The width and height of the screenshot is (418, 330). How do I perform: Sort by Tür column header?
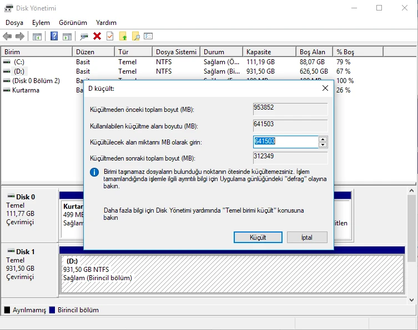click(x=134, y=52)
